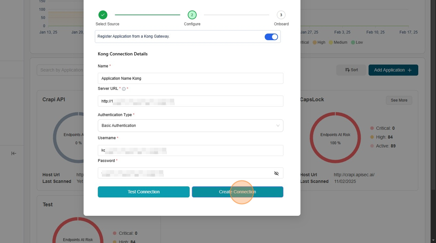Click the Configure step 2 circle

192,15
